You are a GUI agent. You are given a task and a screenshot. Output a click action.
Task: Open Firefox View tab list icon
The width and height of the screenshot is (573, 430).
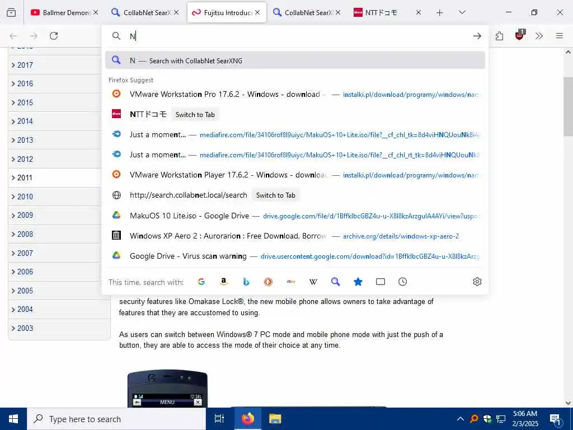click(x=11, y=12)
